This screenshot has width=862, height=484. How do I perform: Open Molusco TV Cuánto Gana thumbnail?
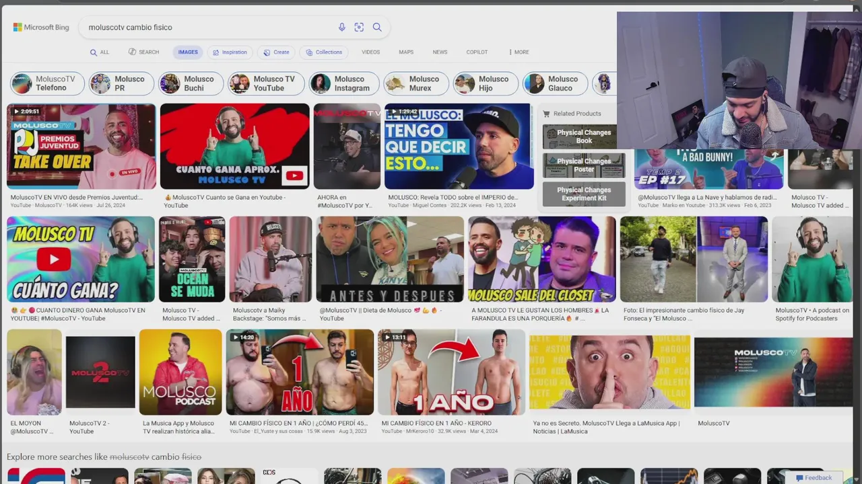81,259
